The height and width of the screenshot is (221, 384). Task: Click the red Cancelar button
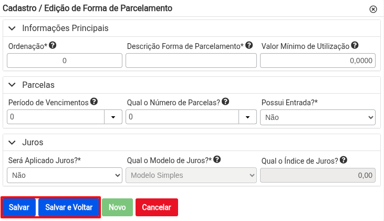point(157,207)
